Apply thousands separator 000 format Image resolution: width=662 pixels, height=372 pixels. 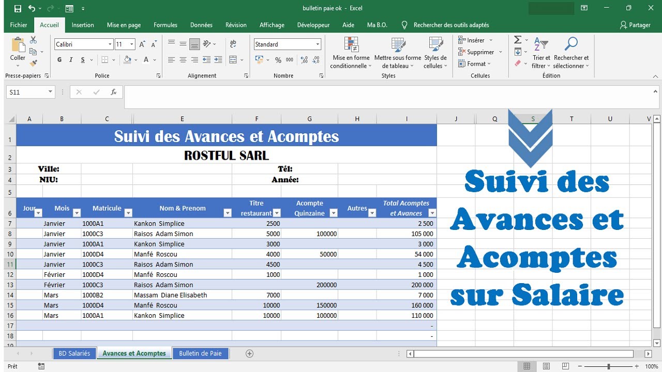pyautogui.click(x=290, y=60)
